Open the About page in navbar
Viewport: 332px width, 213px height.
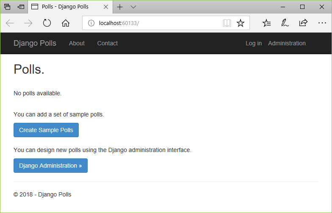tap(77, 43)
